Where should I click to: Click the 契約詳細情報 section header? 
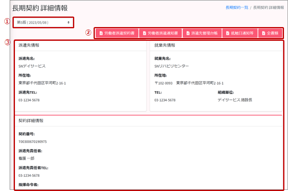coord(31,120)
